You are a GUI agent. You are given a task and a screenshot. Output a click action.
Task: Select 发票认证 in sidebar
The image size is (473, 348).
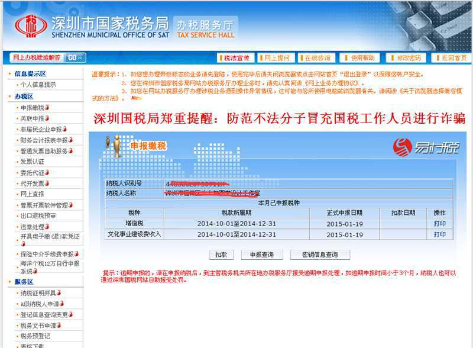pos(32,162)
